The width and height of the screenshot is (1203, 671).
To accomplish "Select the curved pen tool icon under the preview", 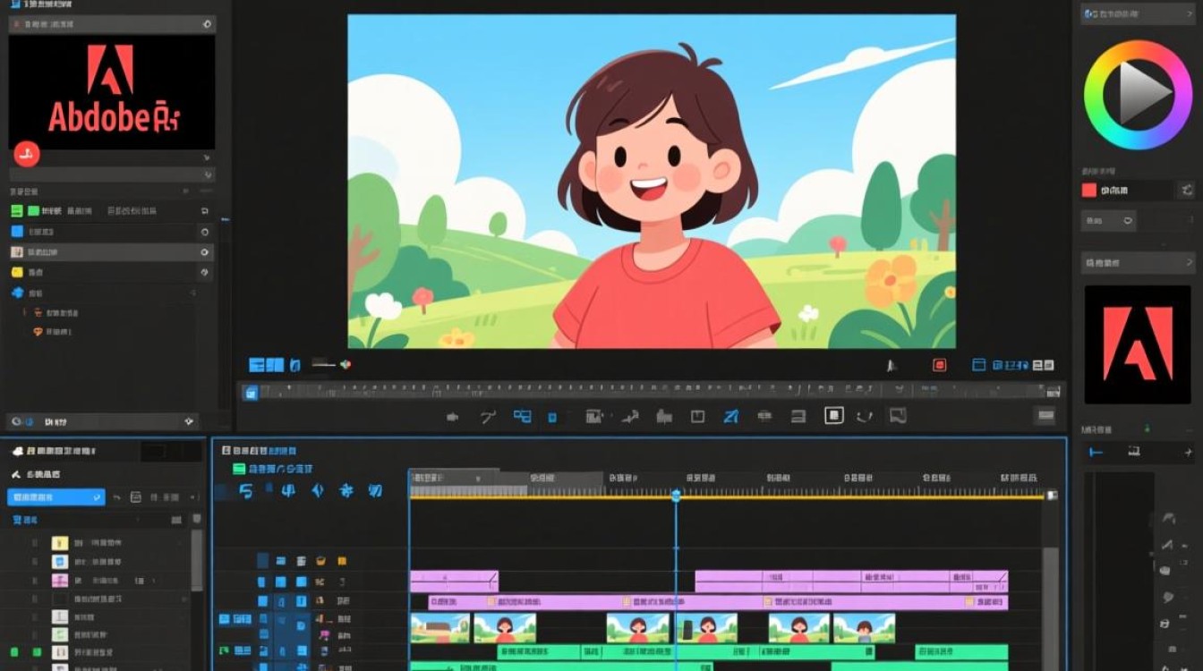I will (488, 417).
